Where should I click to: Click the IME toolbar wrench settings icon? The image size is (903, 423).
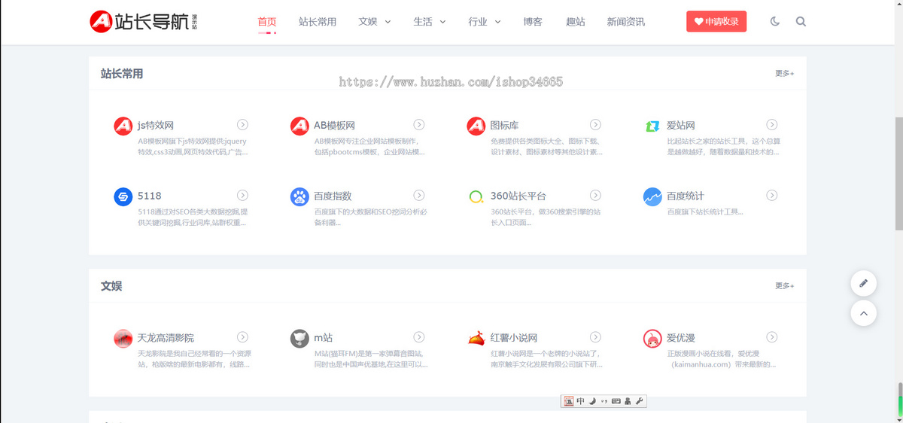coord(640,401)
